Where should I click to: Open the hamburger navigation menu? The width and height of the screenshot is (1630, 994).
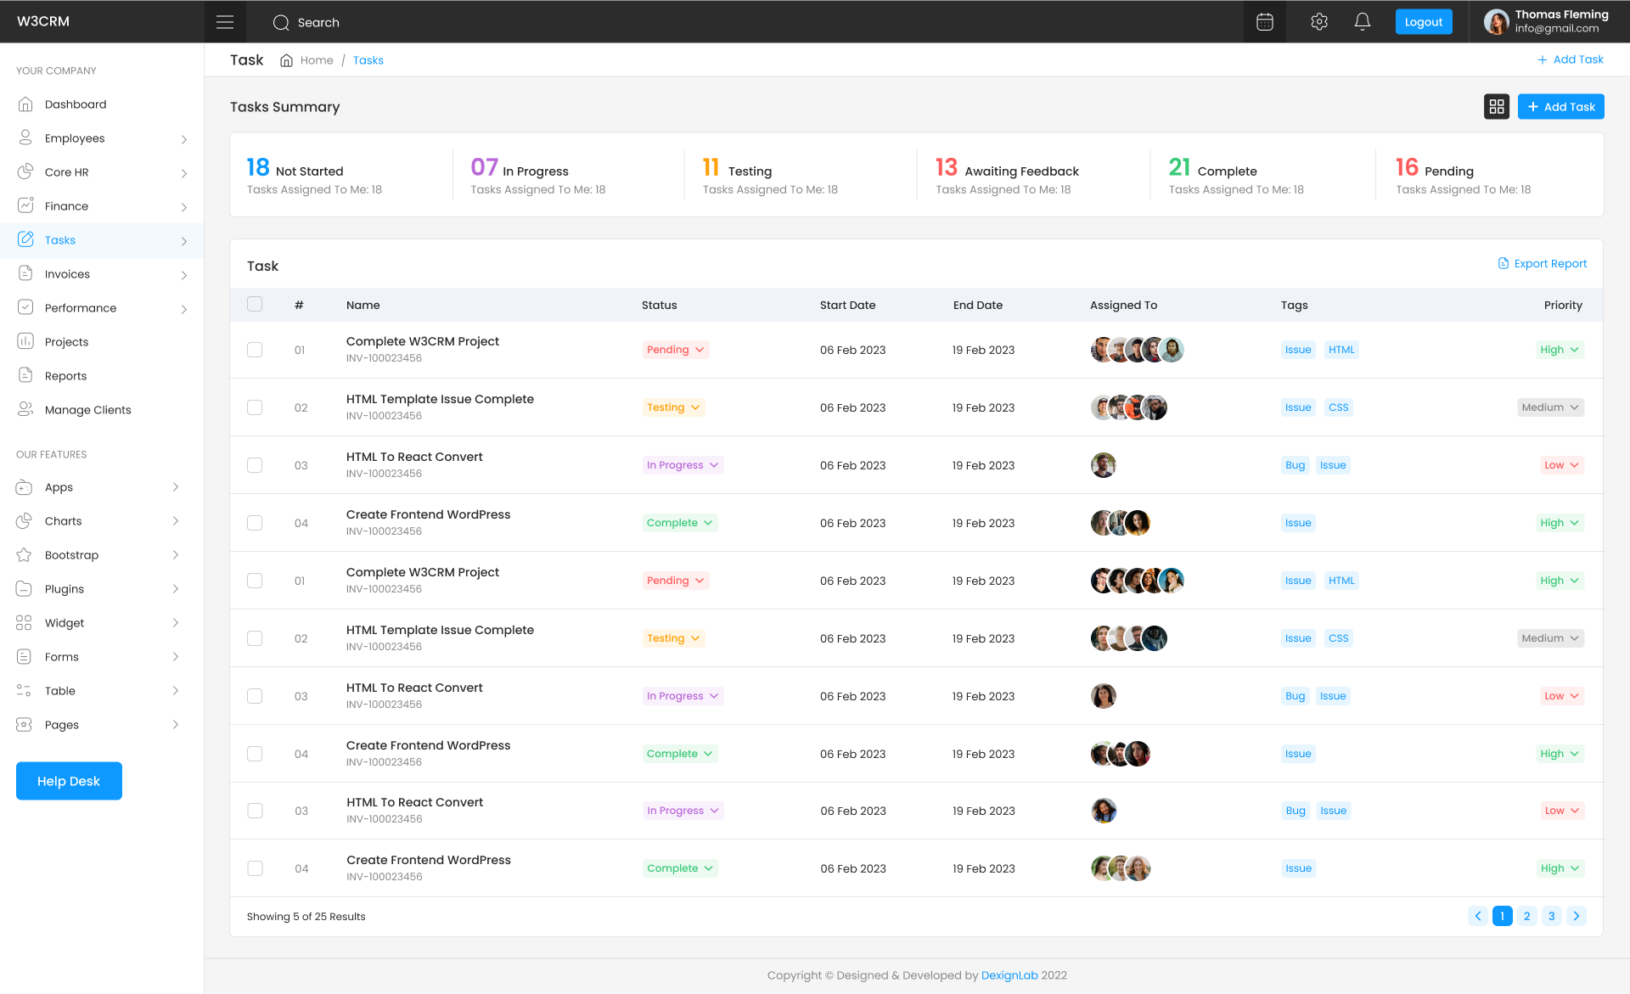click(225, 21)
